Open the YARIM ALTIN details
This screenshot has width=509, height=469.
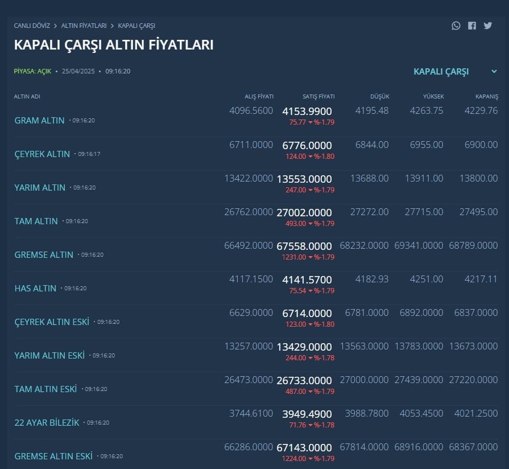[40, 188]
